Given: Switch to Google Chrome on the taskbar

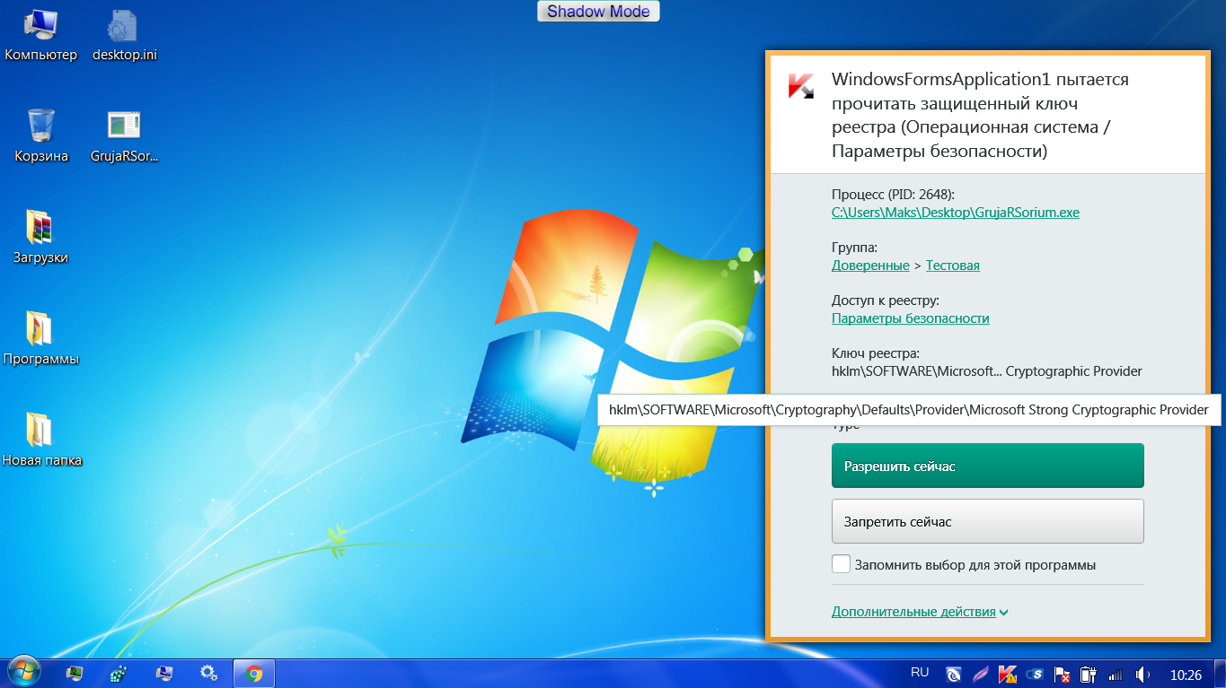Looking at the screenshot, I should pyautogui.click(x=254, y=673).
